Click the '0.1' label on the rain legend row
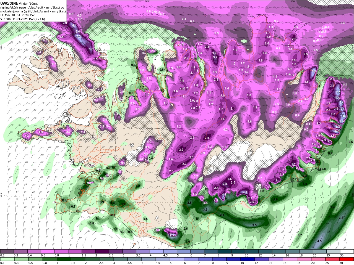Image resolution: width=354 pixels, height=265 pixels. click(x=2, y=263)
